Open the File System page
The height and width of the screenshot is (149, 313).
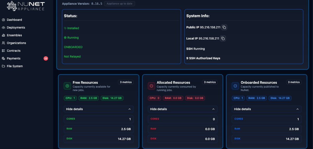pos(15,66)
